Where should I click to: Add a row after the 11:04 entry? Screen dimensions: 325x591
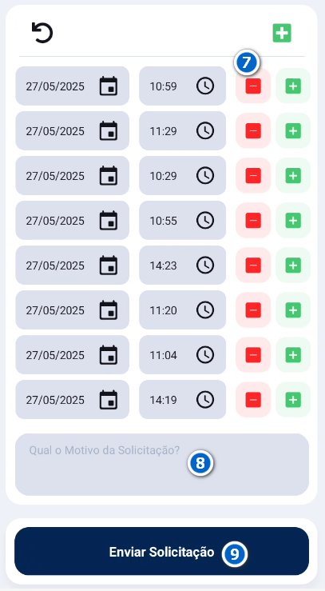[293, 354]
